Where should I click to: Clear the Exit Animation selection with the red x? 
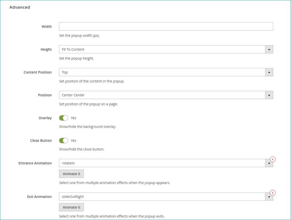(273, 193)
